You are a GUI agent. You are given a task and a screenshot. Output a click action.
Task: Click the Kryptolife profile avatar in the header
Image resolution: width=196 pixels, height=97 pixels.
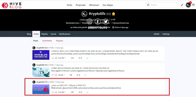(84, 14)
